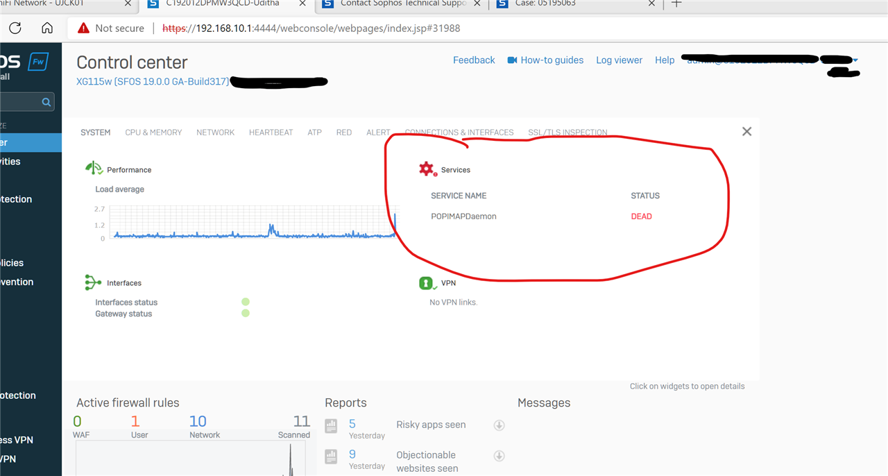The width and height of the screenshot is (888, 476).
Task: Switch to the CPU & MEMORY tab
Action: click(x=153, y=133)
